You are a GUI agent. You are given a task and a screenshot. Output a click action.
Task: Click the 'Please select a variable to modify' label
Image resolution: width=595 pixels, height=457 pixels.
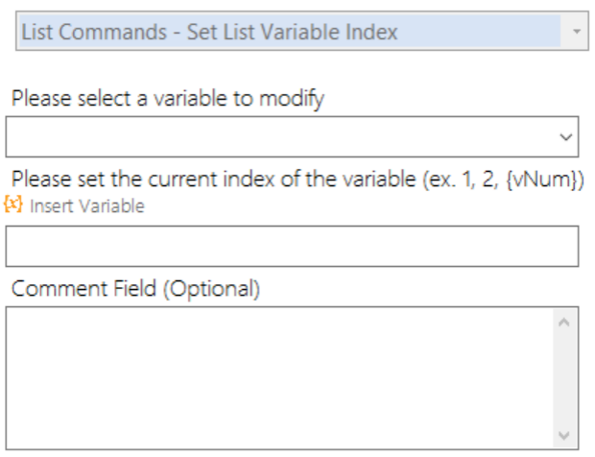click(x=168, y=98)
